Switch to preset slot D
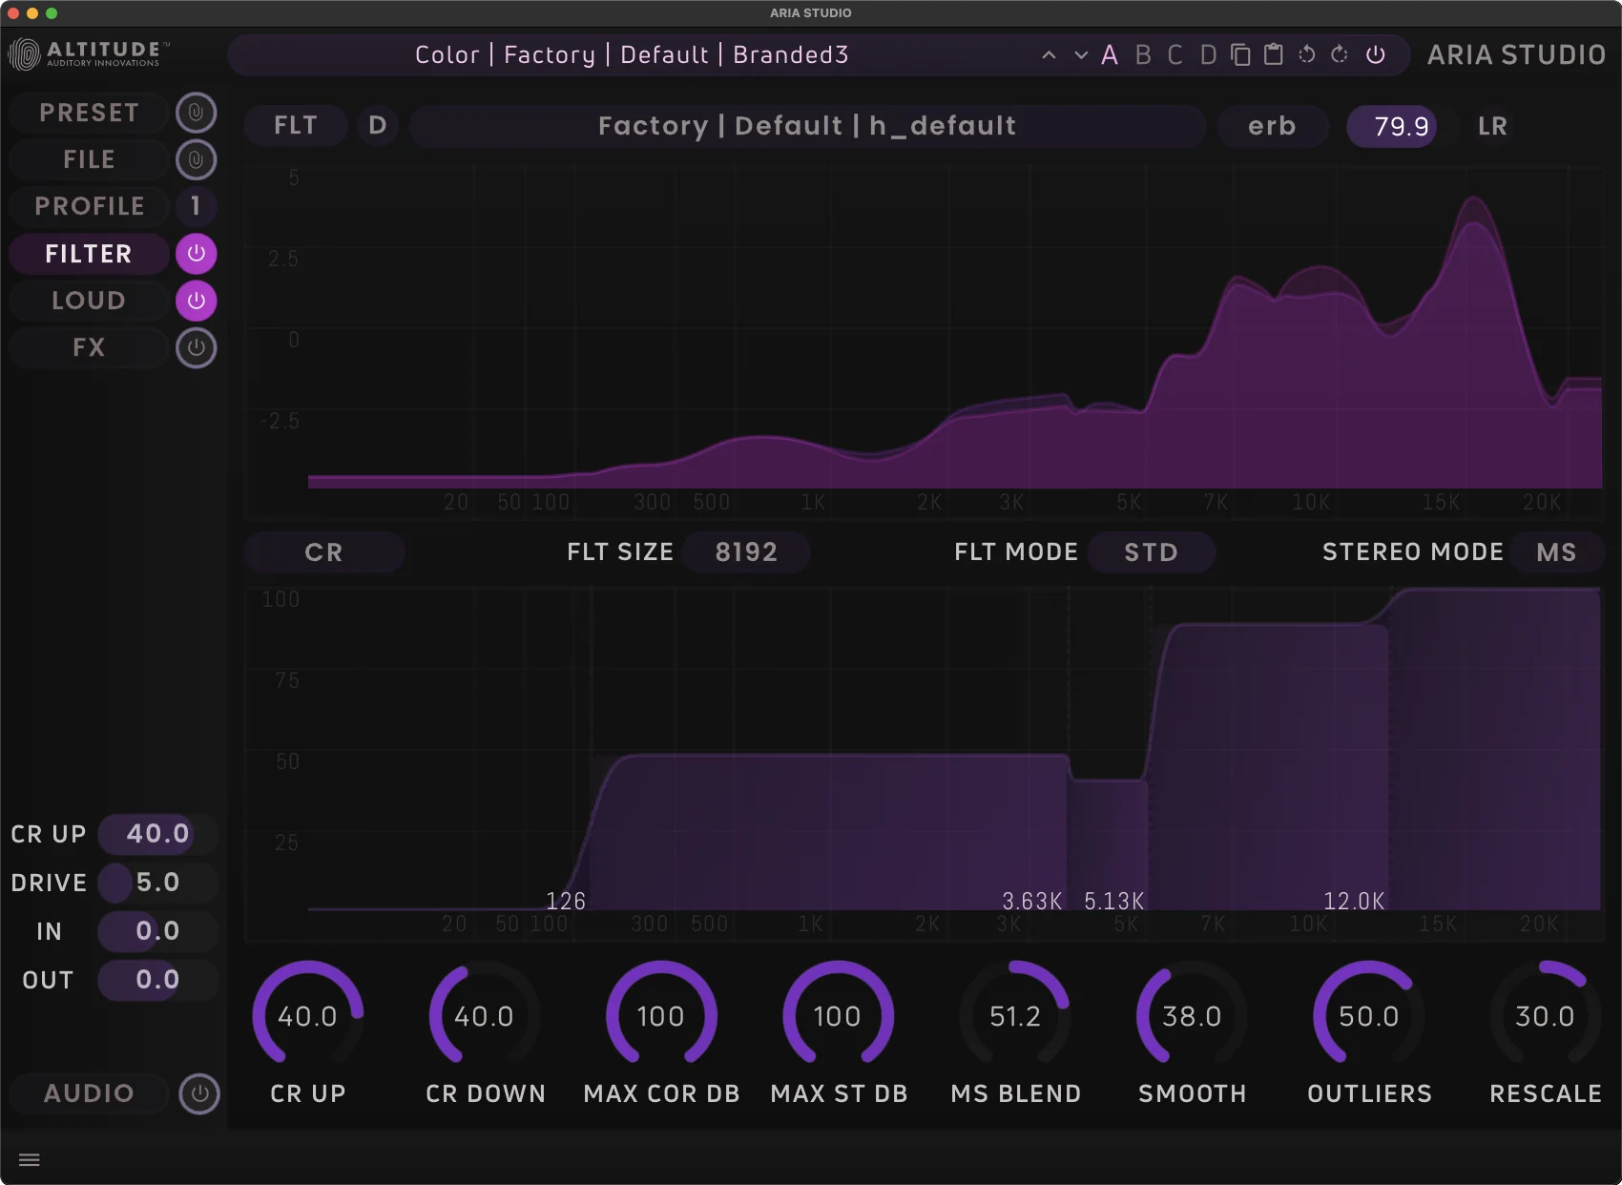 click(x=1207, y=54)
